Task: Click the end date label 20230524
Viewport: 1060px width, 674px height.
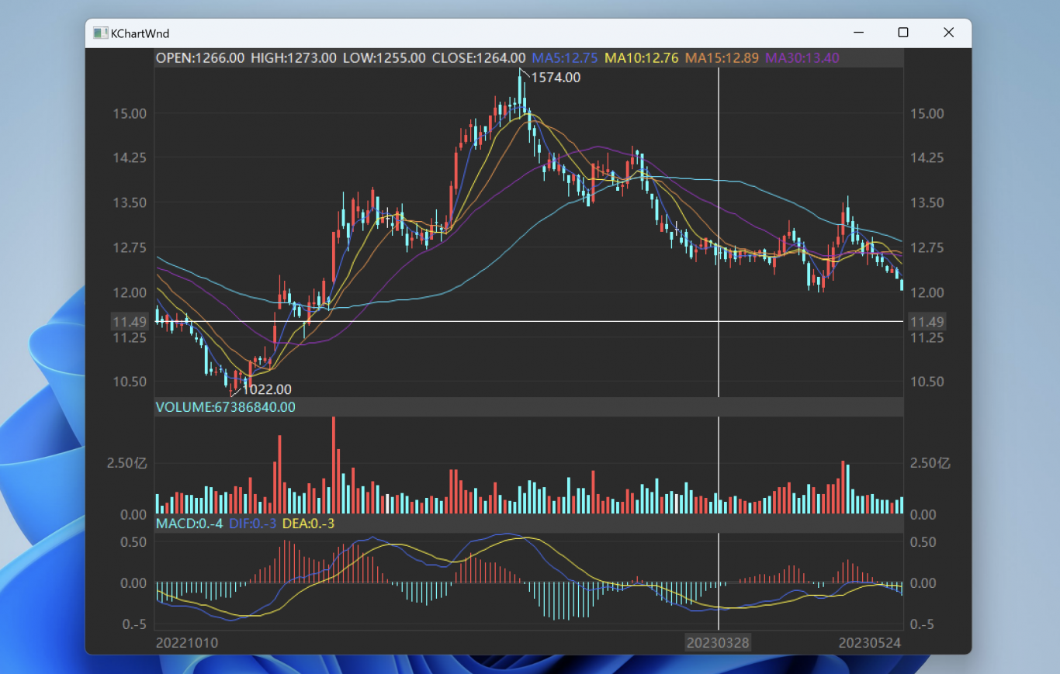Action: 870,643
